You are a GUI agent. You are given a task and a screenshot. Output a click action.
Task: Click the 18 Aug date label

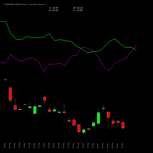(49, 146)
